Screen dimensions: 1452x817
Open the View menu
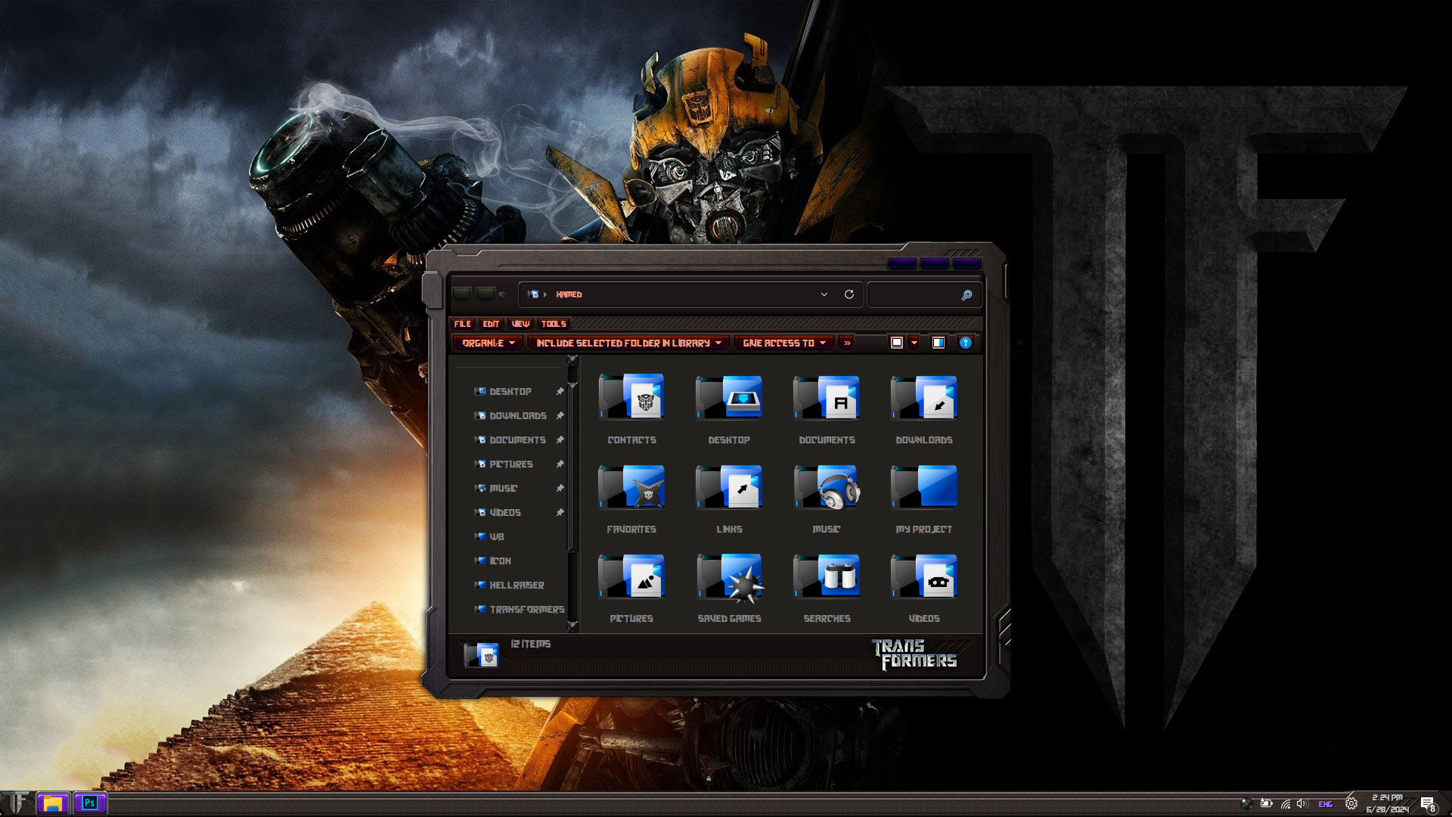coord(520,323)
